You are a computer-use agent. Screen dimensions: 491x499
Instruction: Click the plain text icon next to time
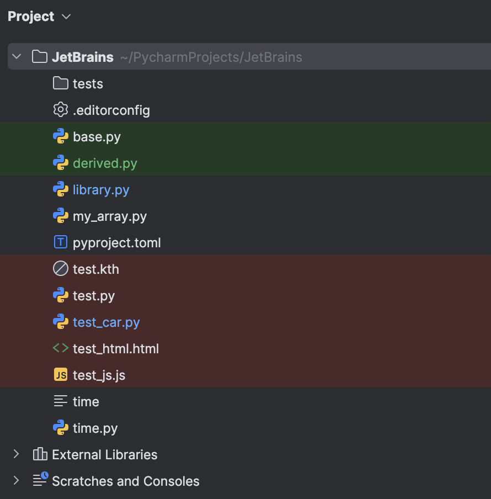(61, 401)
